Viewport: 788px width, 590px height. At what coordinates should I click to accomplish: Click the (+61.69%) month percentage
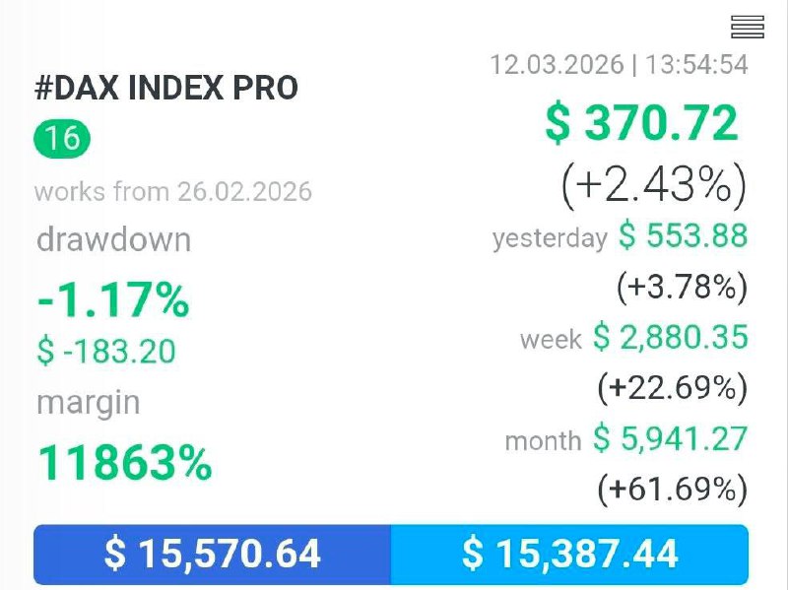[672, 489]
